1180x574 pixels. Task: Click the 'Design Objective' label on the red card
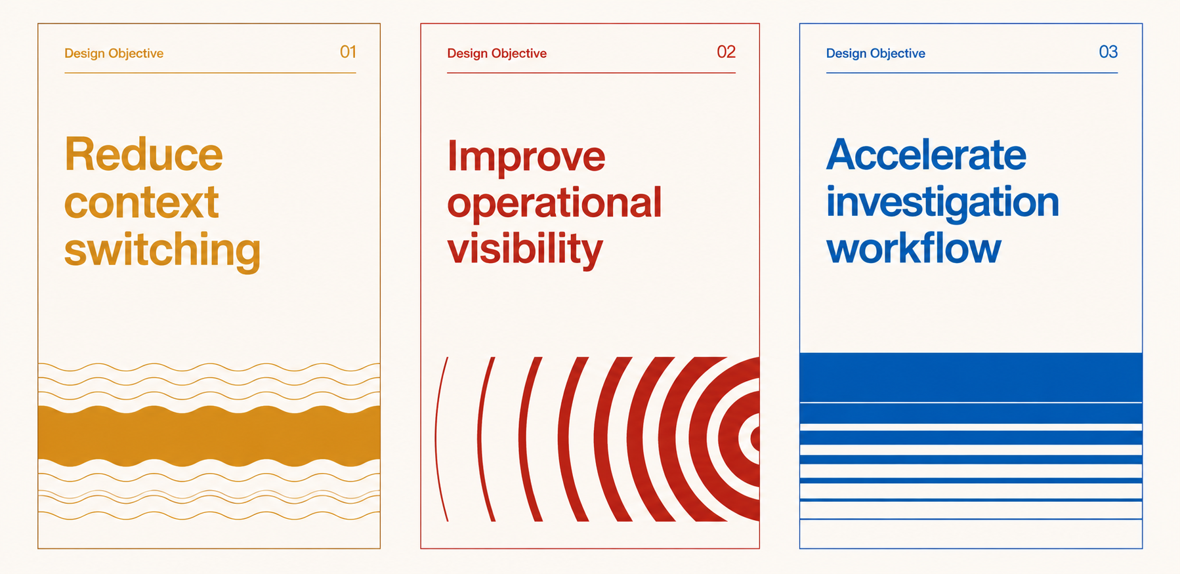497,53
